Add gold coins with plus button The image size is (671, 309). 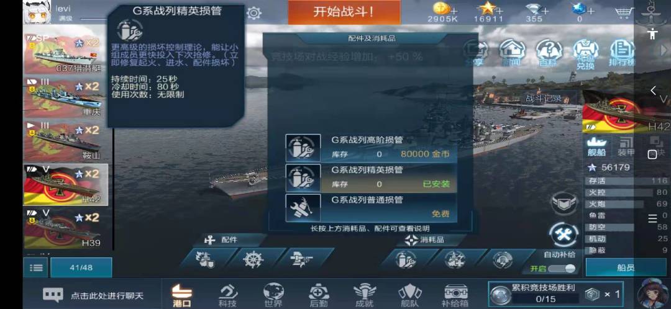[x=453, y=11]
